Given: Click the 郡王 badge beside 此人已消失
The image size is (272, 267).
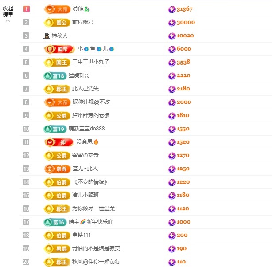Looking at the screenshot, I should [x=57, y=89].
